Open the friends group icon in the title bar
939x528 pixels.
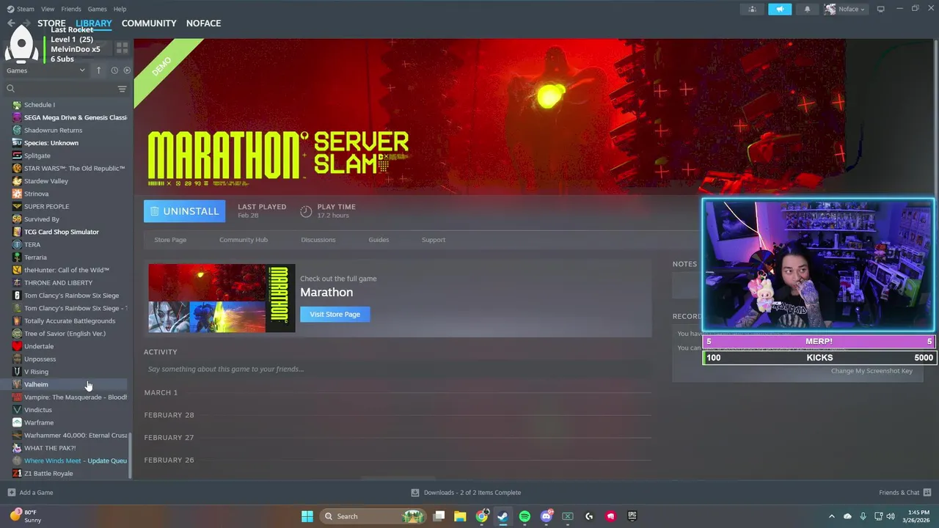(752, 9)
